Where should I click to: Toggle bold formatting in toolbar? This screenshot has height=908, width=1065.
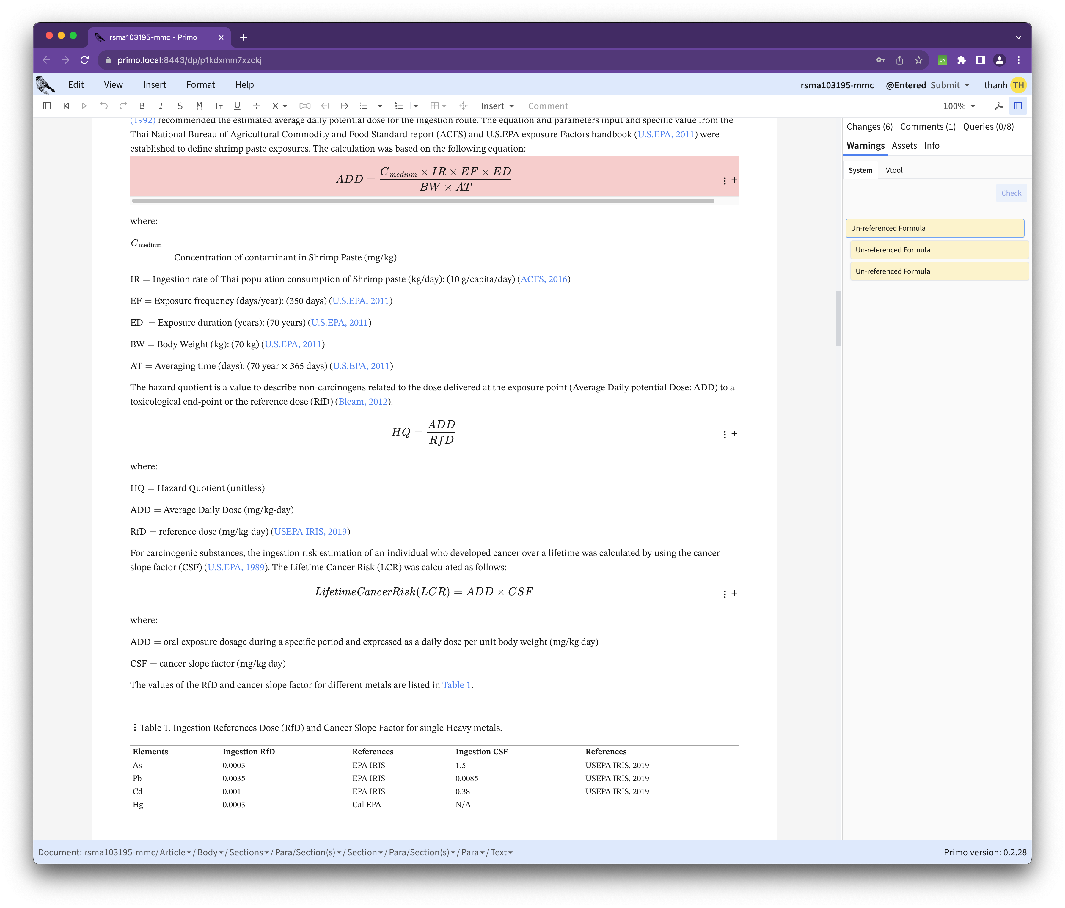click(x=142, y=106)
